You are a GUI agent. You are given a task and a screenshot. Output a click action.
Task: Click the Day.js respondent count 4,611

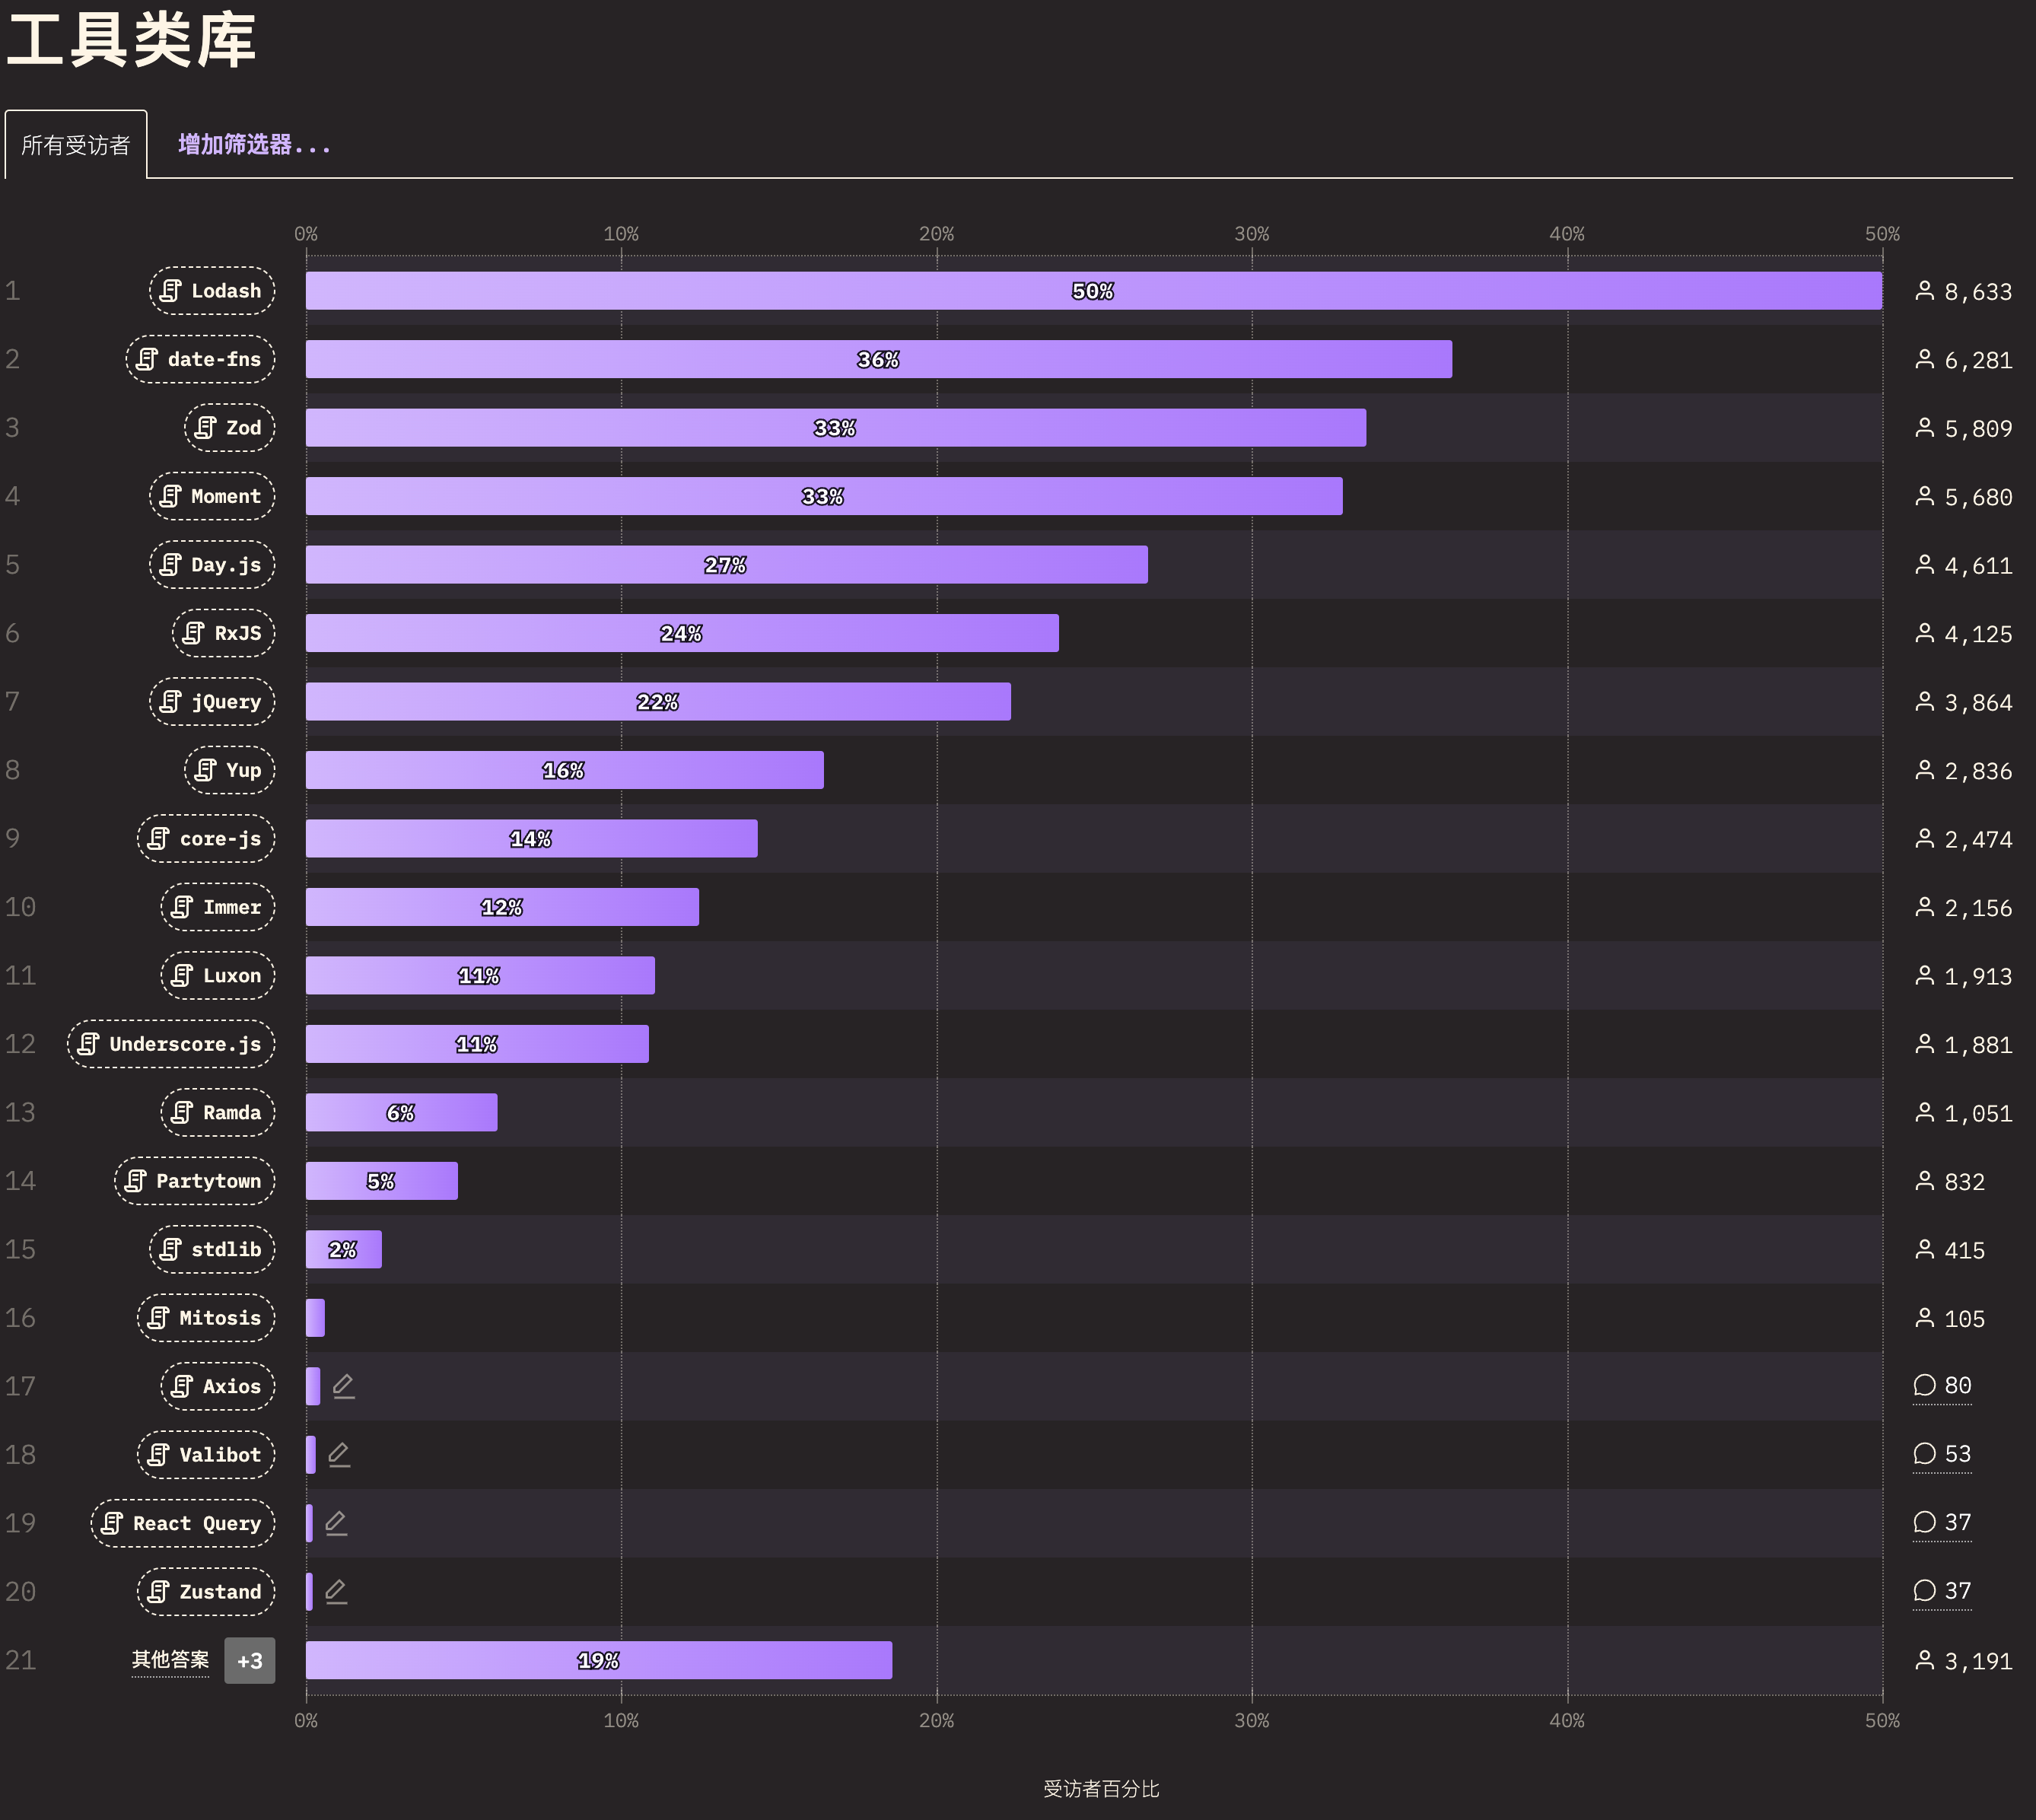(1963, 566)
